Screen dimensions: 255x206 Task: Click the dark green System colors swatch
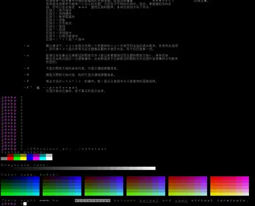pyautogui.click(x=17, y=155)
